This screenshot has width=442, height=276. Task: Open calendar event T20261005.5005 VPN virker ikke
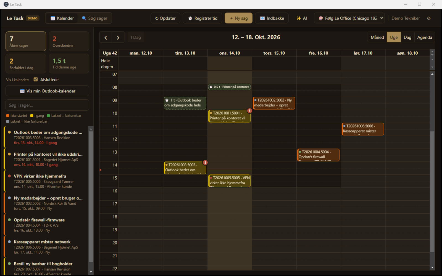point(230,181)
